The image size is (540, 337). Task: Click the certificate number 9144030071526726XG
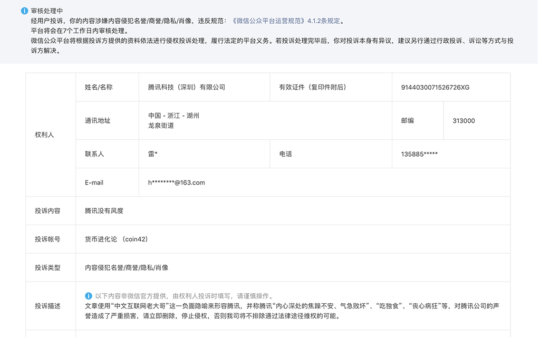(x=435, y=88)
